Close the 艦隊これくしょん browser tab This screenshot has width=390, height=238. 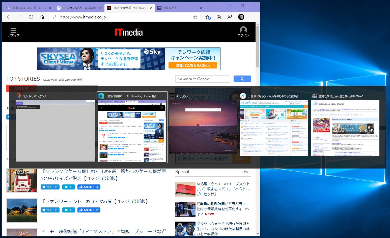click(x=50, y=8)
